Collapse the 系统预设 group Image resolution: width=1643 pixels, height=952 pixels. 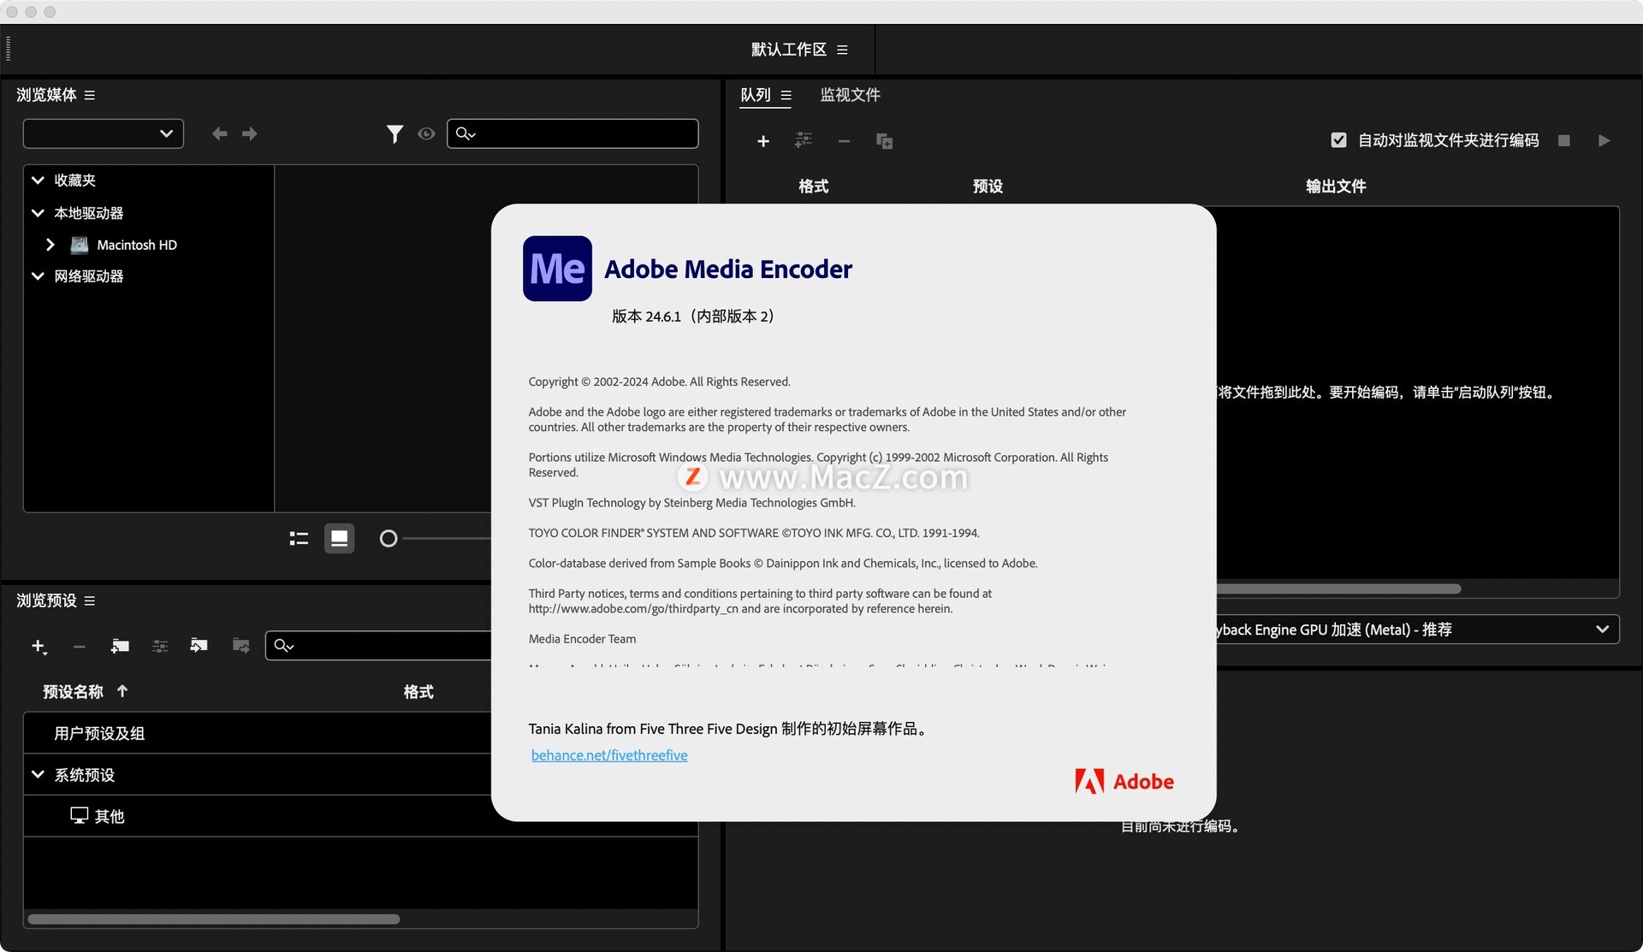[x=38, y=775]
